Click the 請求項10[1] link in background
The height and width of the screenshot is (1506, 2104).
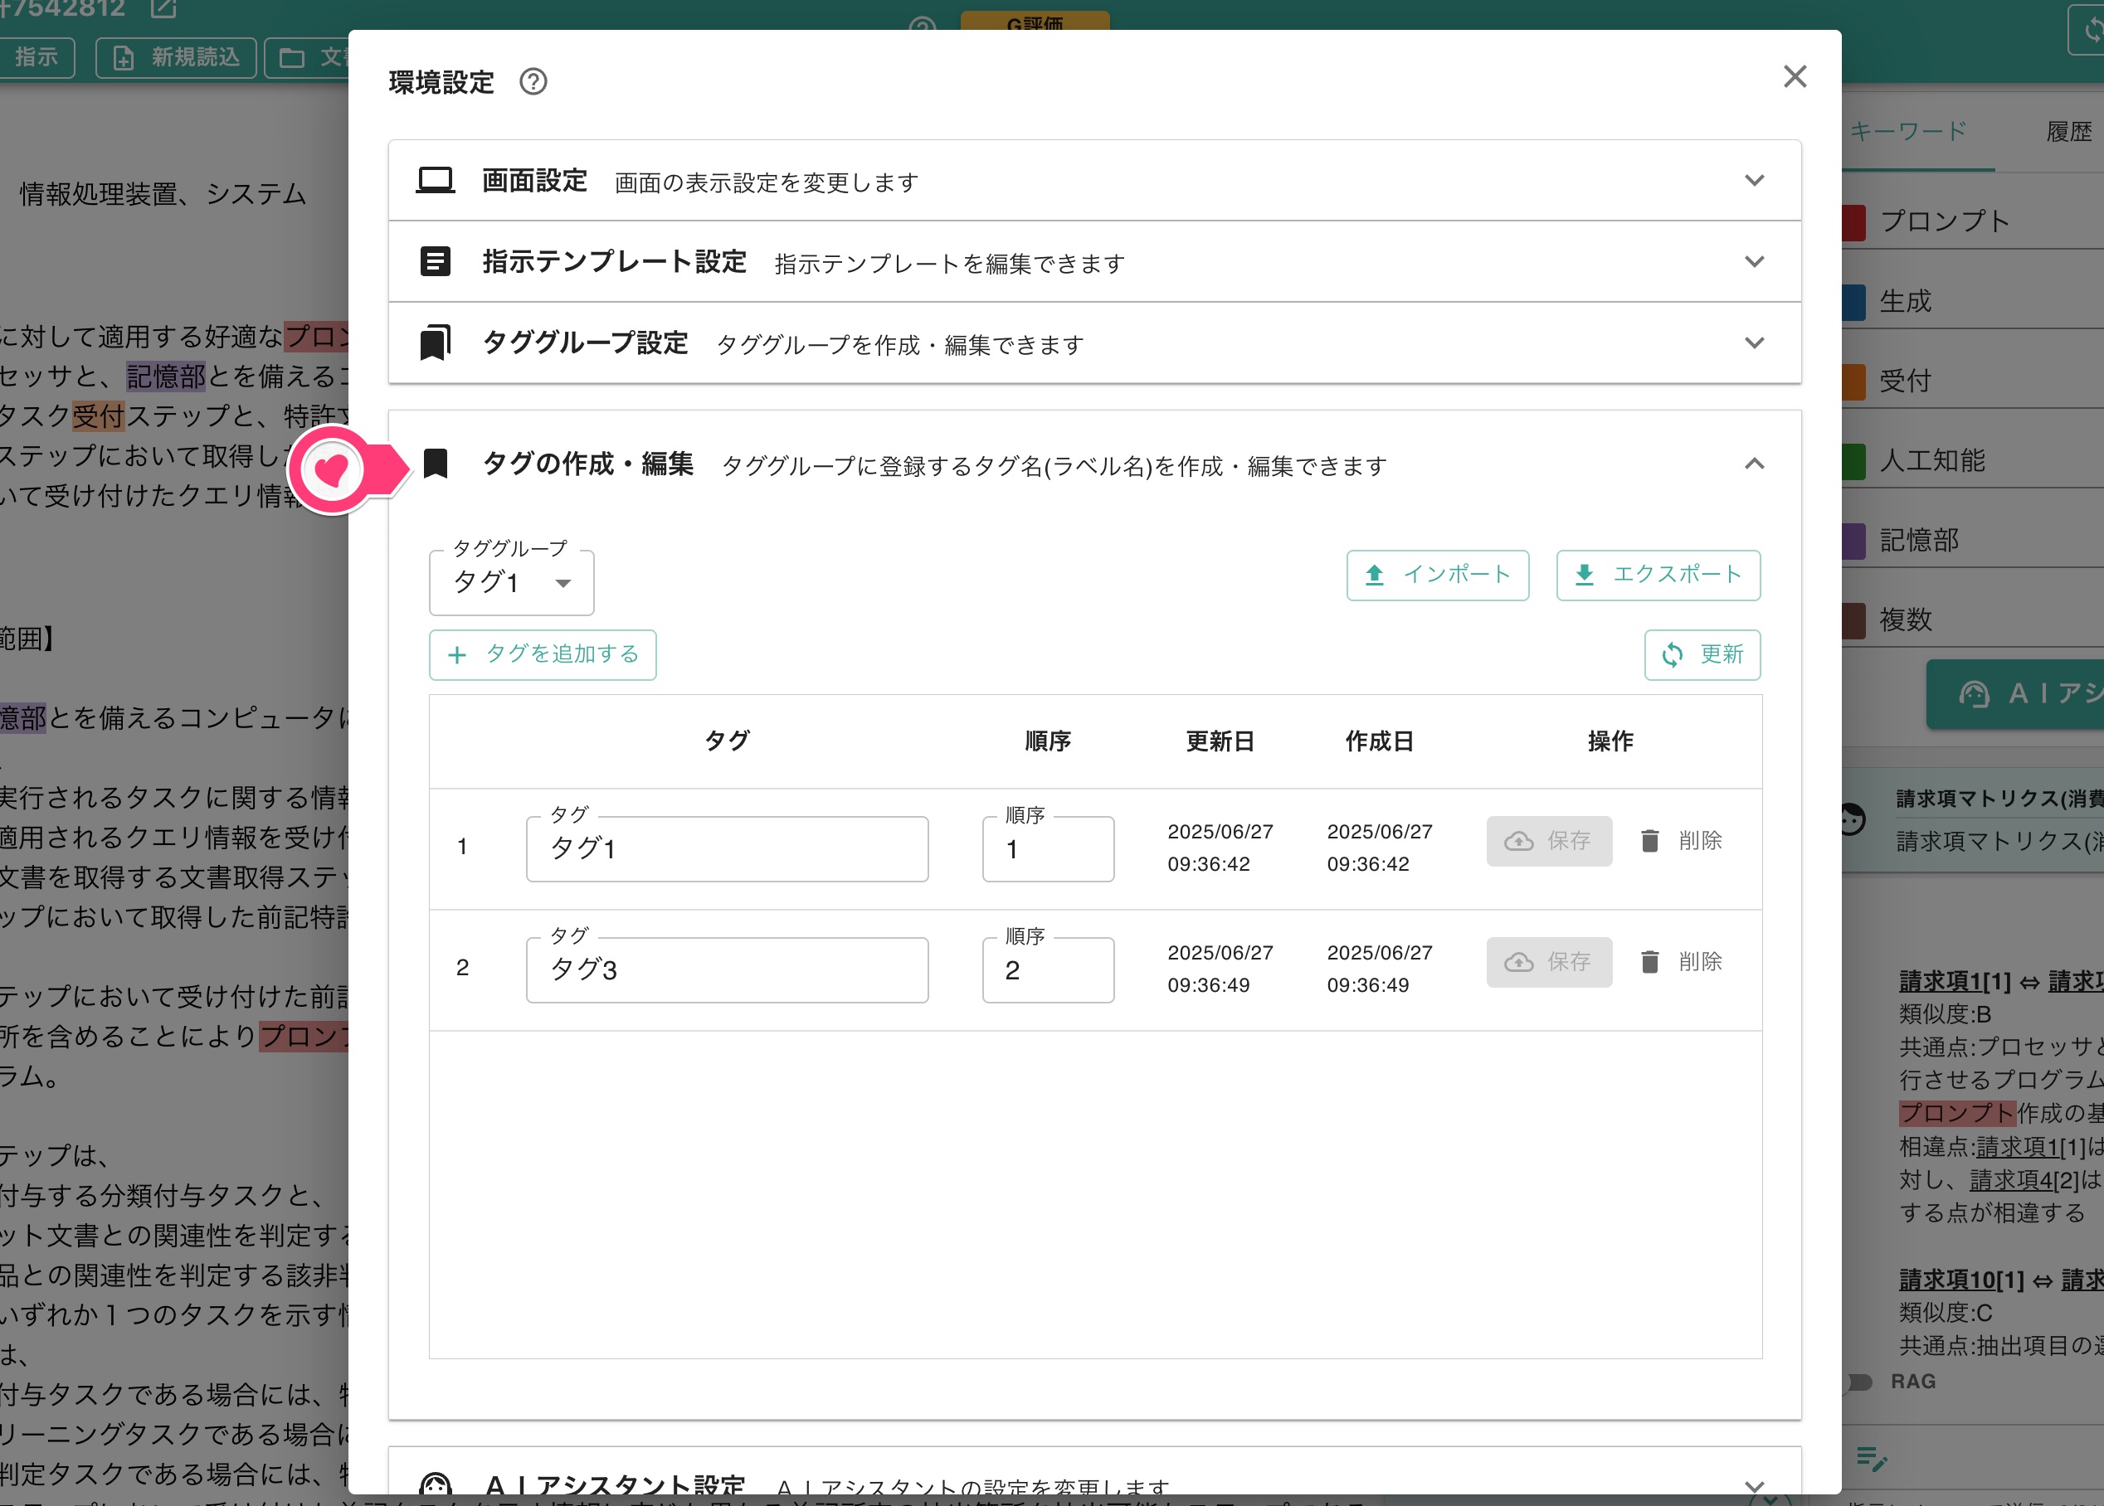(1960, 1280)
